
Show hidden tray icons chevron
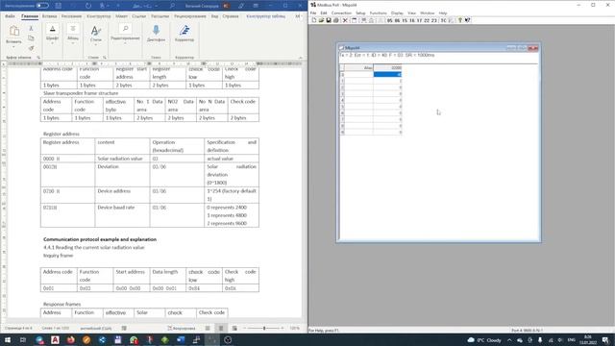[509, 340]
